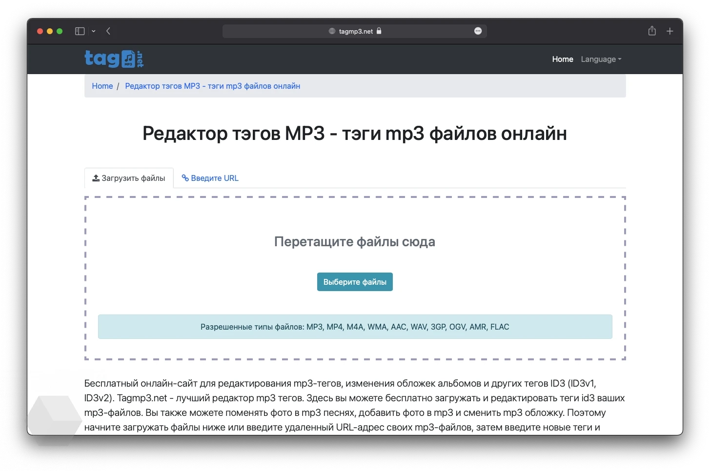Open a new tab with the plus icon
The width and height of the screenshot is (710, 471).
[670, 31]
